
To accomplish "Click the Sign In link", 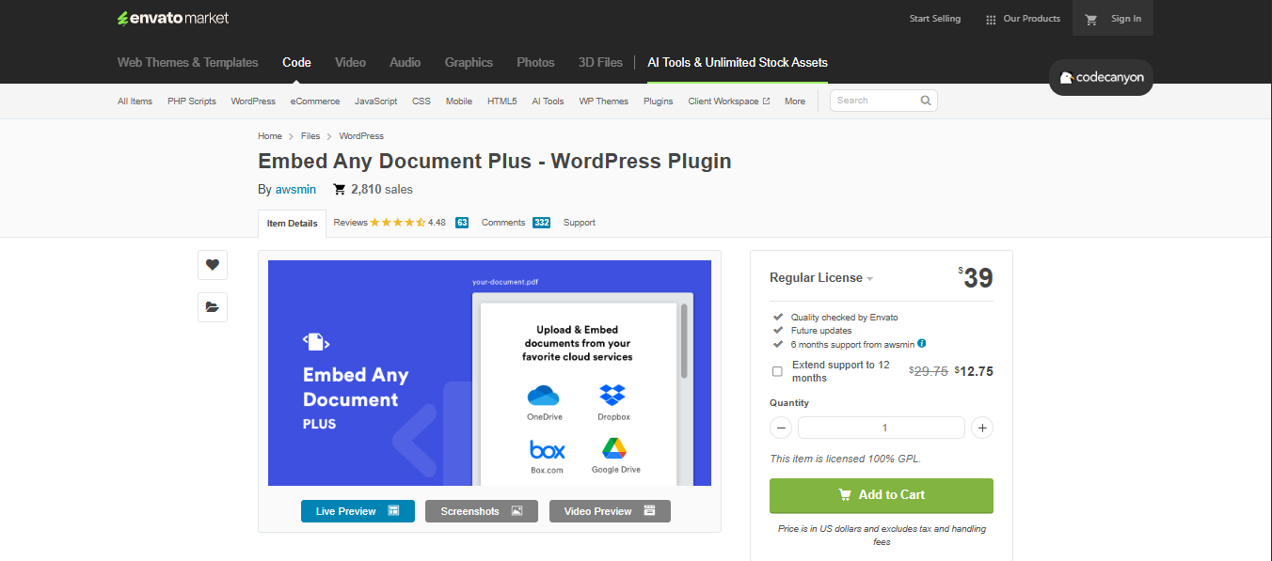I will (1126, 19).
